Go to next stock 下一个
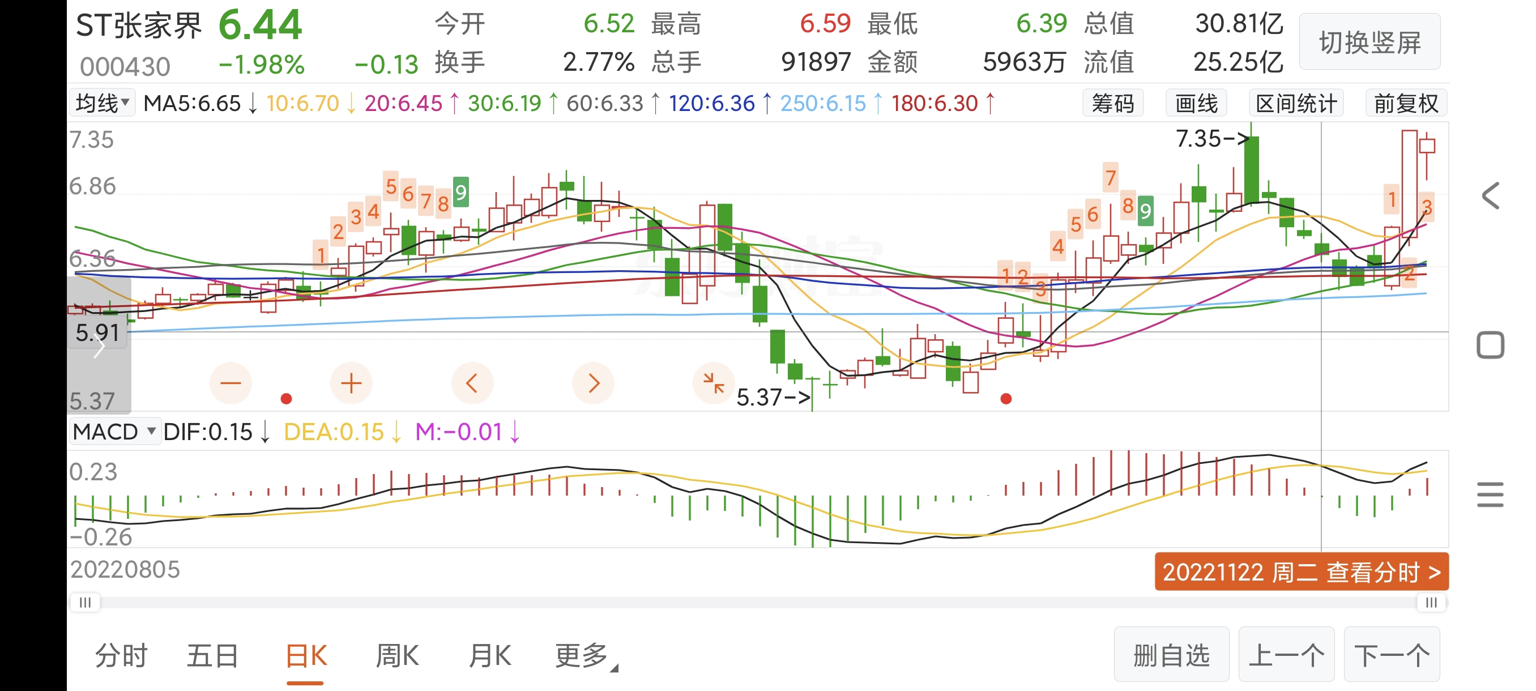This screenshot has width=1536, height=691. pyautogui.click(x=1392, y=655)
